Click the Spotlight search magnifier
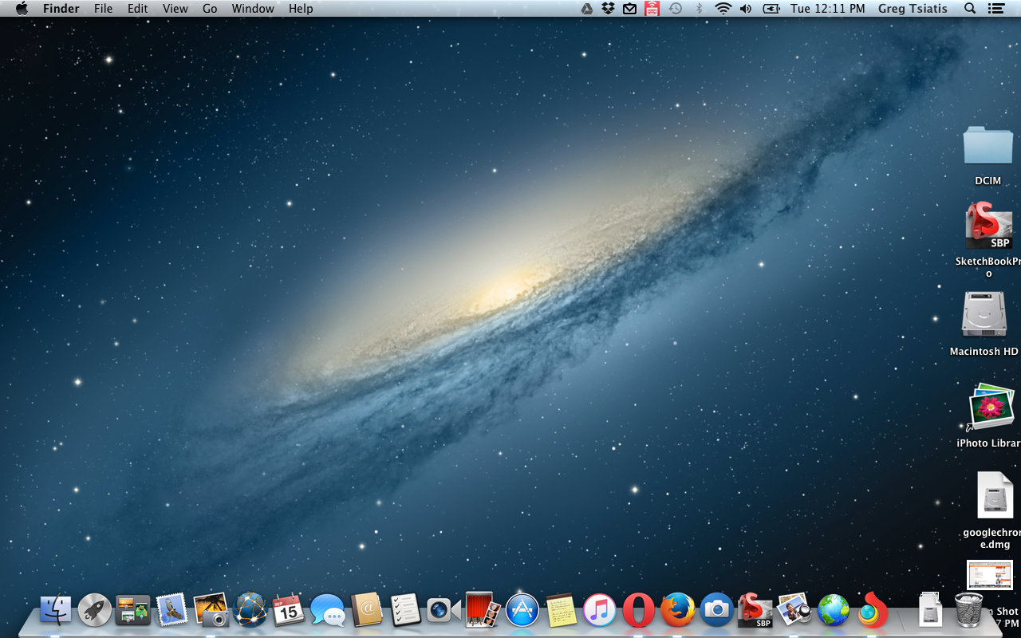Viewport: 1021px width, 638px height. pos(970,9)
